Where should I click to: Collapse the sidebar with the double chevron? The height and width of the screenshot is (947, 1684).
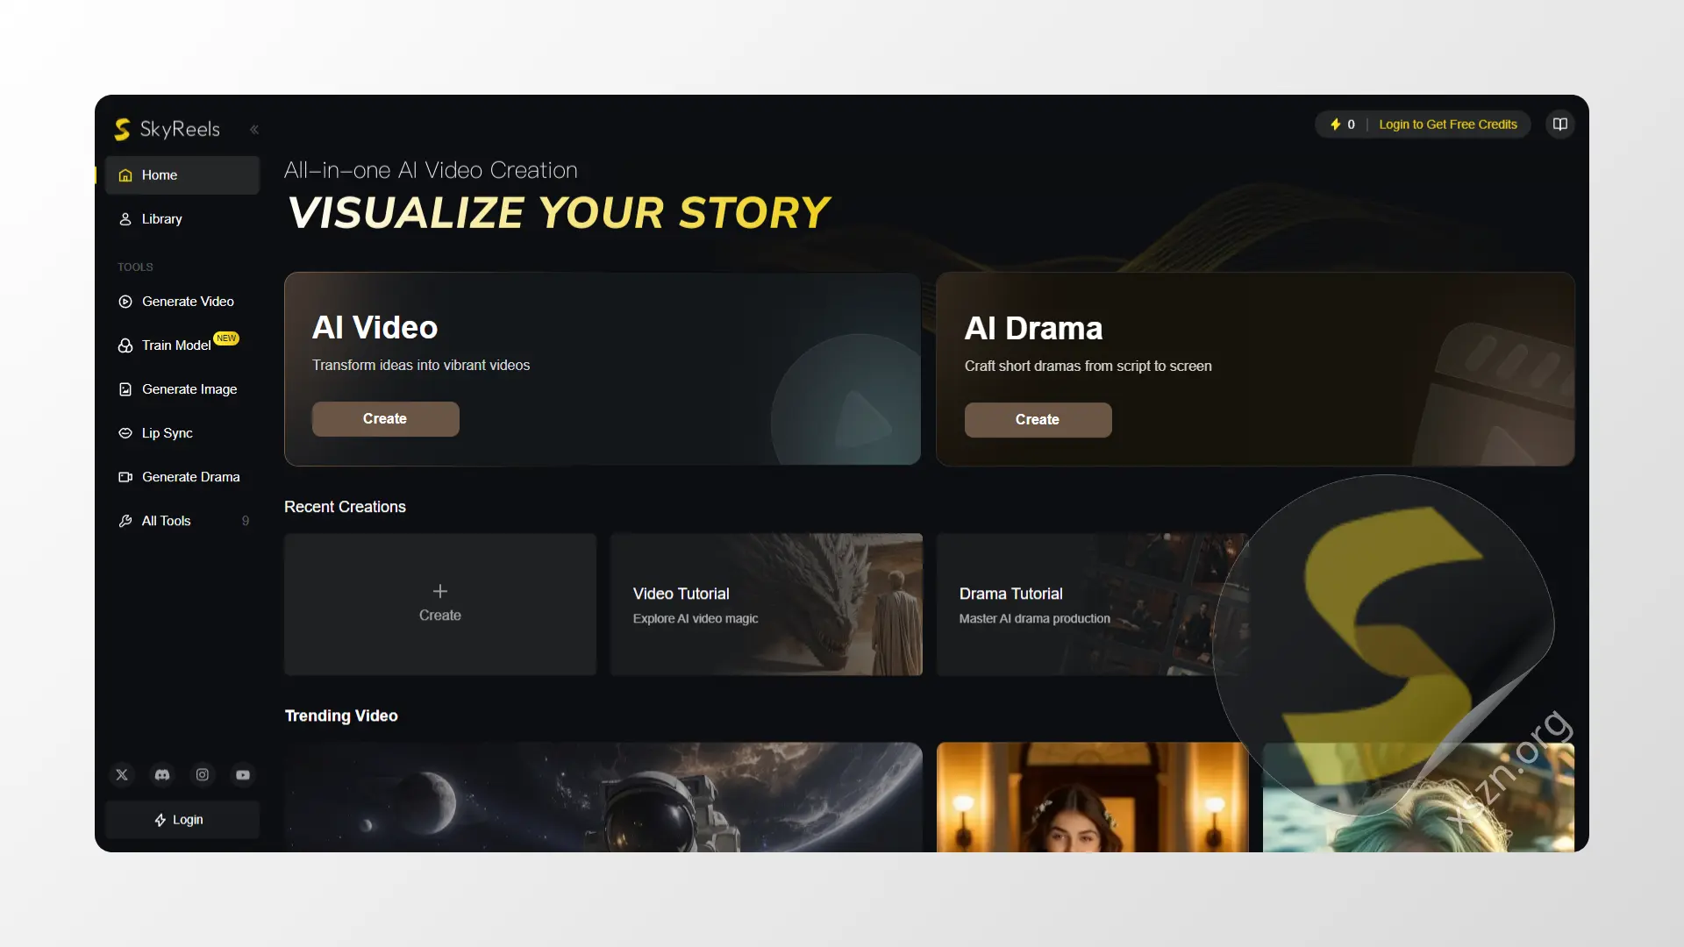254,130
